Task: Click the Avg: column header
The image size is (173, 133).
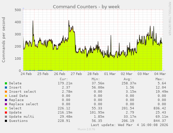Action: coord(128,79)
